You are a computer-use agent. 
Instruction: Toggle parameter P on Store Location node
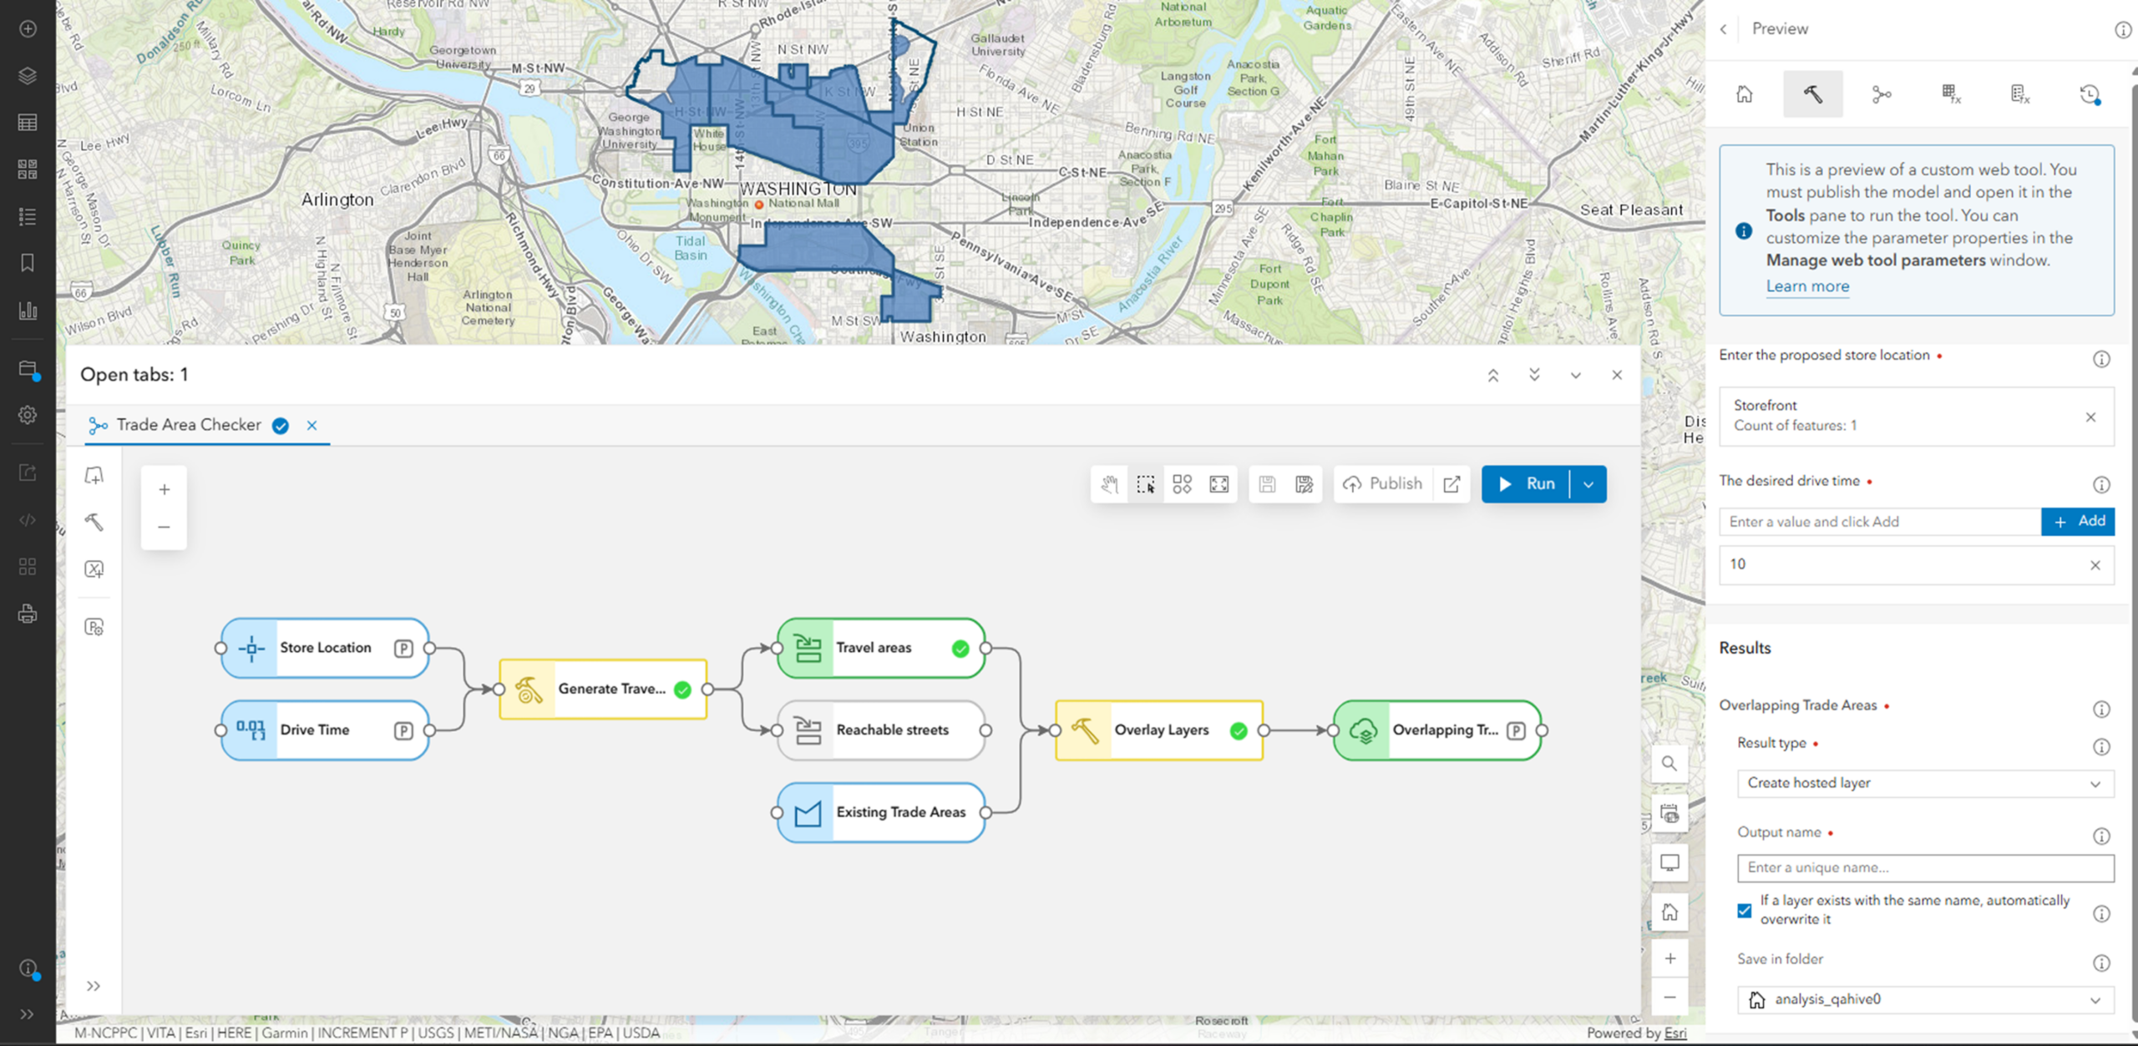403,648
